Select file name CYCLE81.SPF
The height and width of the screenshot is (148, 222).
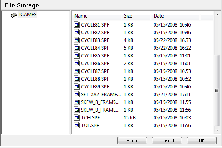pyautogui.click(x=95, y=25)
